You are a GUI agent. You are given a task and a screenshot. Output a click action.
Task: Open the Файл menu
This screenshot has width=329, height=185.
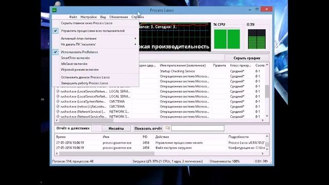73,17
